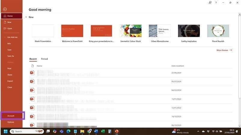241x135 pixels.
Task: Open the presentation modified 27/09/2024
Action: (x=130, y=73)
